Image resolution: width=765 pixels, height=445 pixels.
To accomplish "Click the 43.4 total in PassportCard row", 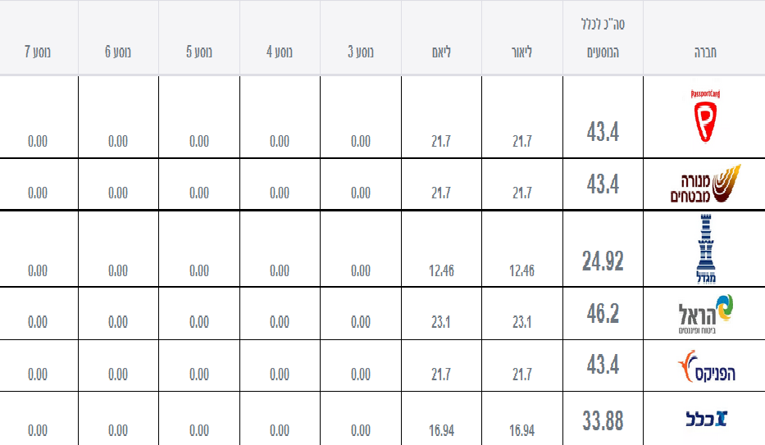I will coord(603,132).
